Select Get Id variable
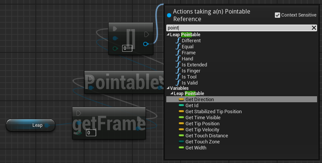Viewport: 322px width, 163px height. tap(192, 105)
